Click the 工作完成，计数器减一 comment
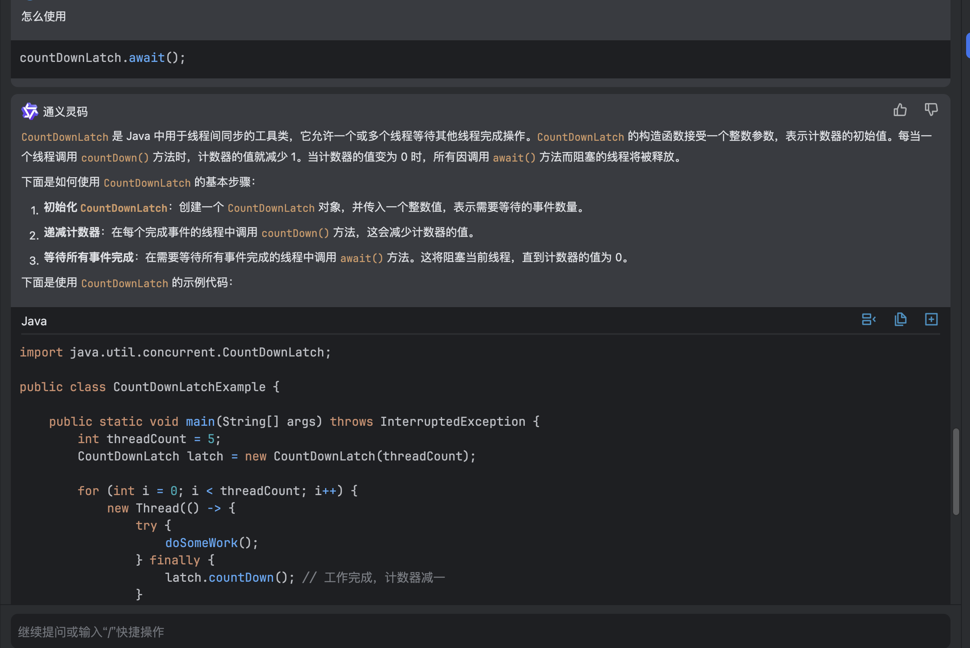 pyautogui.click(x=374, y=577)
